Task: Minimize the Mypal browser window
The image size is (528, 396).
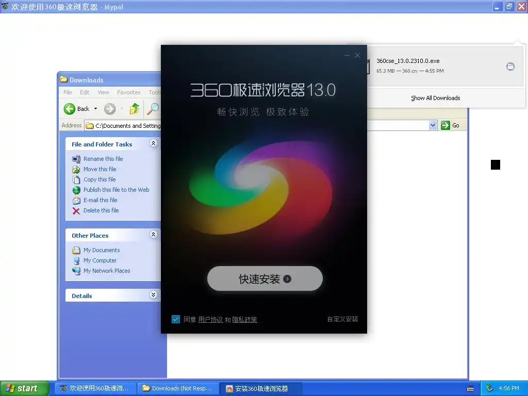Action: (x=497, y=6)
